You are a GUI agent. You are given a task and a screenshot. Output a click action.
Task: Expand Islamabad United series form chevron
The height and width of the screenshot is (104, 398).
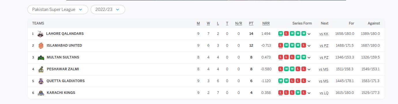coord(309,46)
